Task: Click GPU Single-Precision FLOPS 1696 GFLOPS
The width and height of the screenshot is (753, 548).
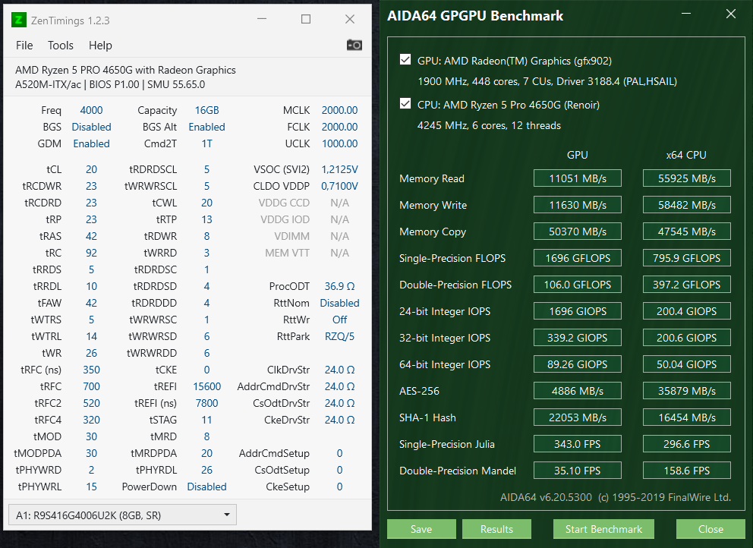Action: tap(577, 258)
